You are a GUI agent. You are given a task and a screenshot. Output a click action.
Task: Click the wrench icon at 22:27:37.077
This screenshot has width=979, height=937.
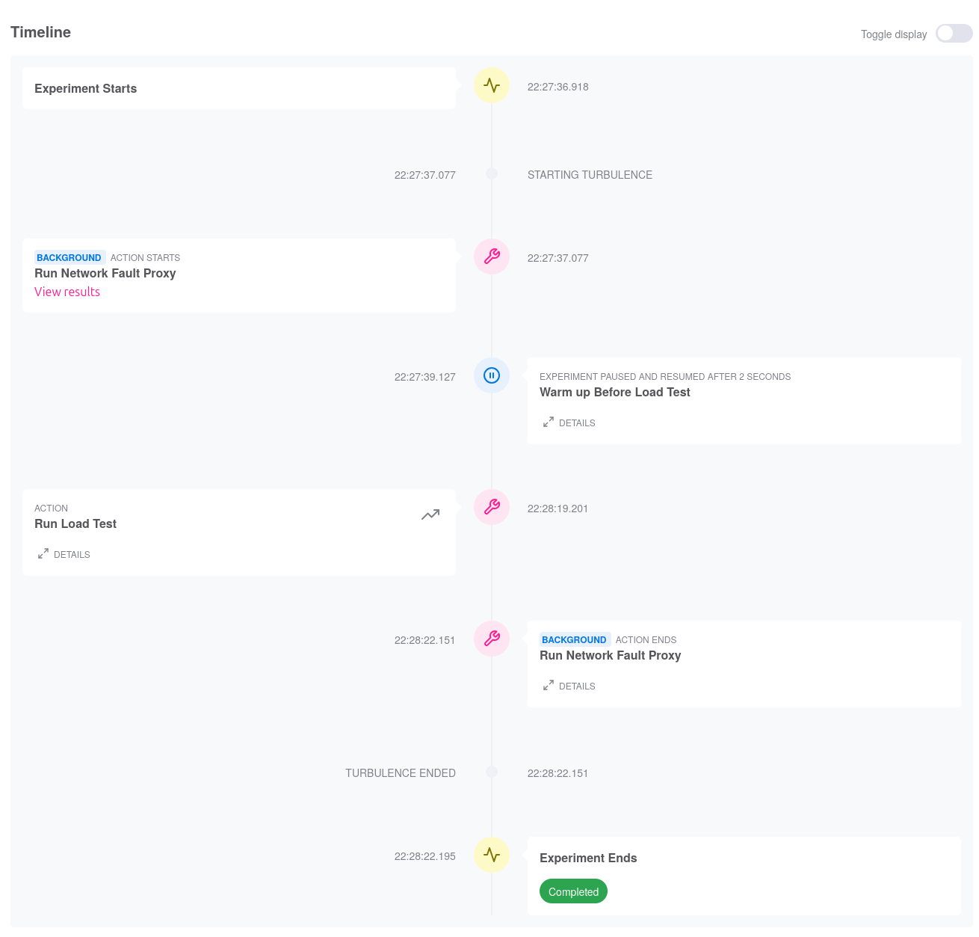(492, 256)
